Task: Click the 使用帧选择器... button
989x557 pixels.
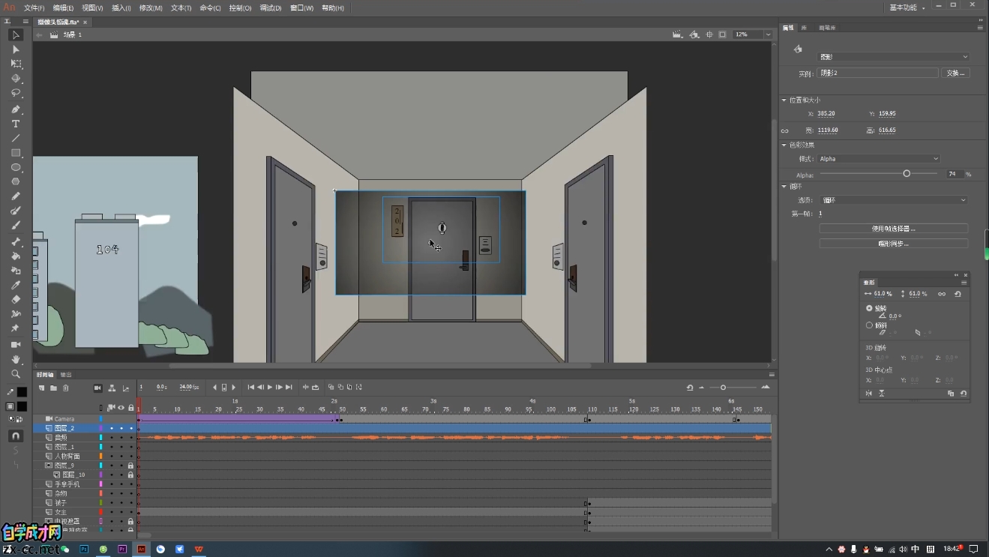Action: [893, 229]
